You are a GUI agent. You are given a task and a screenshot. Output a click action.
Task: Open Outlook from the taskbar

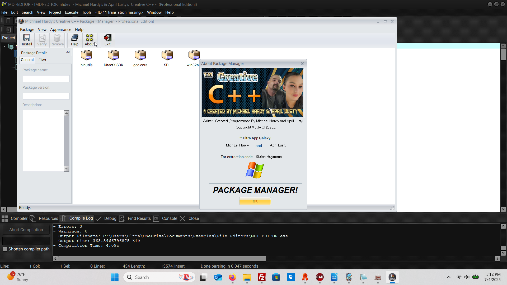tap(218, 277)
